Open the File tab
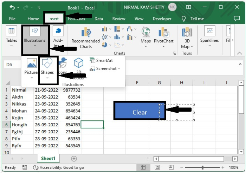 (x=12, y=19)
